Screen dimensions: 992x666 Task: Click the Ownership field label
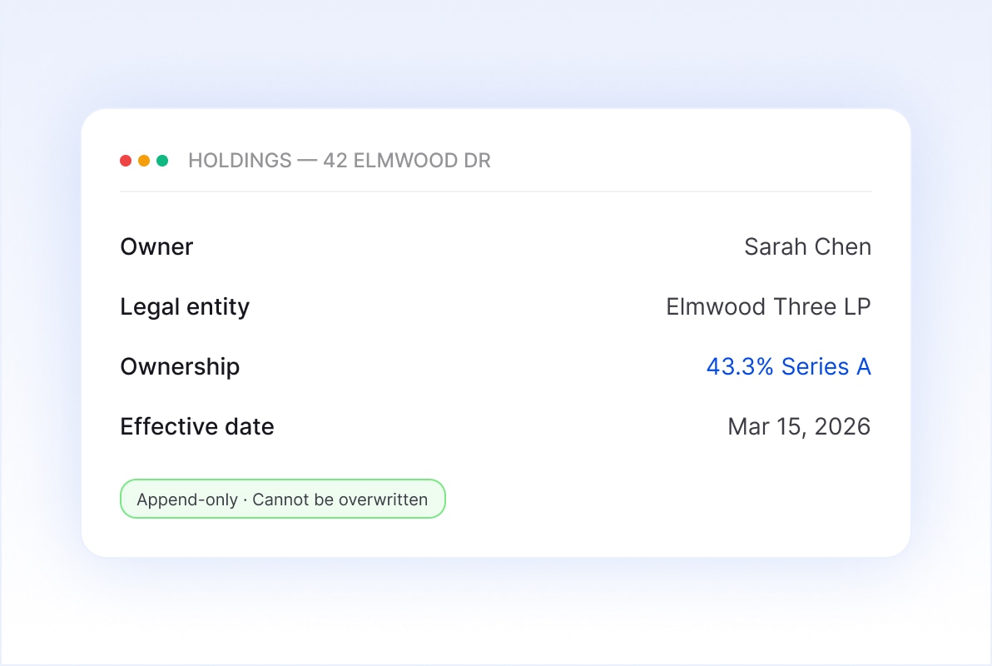pos(180,367)
